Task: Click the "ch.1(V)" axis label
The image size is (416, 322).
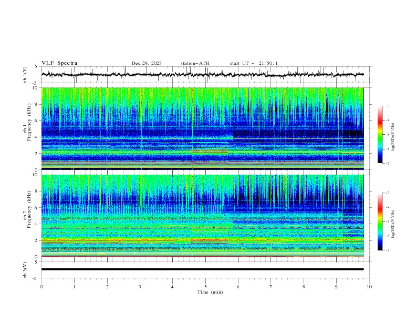Action: click(x=25, y=75)
